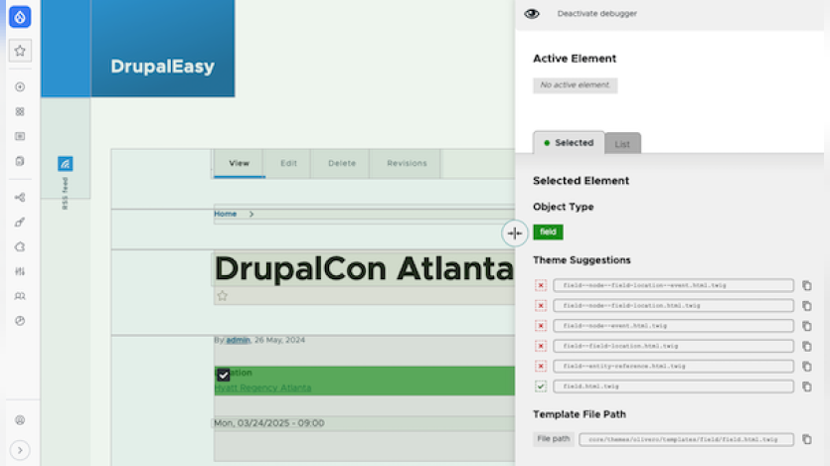Click the DrupalEasy site name
Image resolution: width=830 pixels, height=466 pixels.
click(x=162, y=67)
